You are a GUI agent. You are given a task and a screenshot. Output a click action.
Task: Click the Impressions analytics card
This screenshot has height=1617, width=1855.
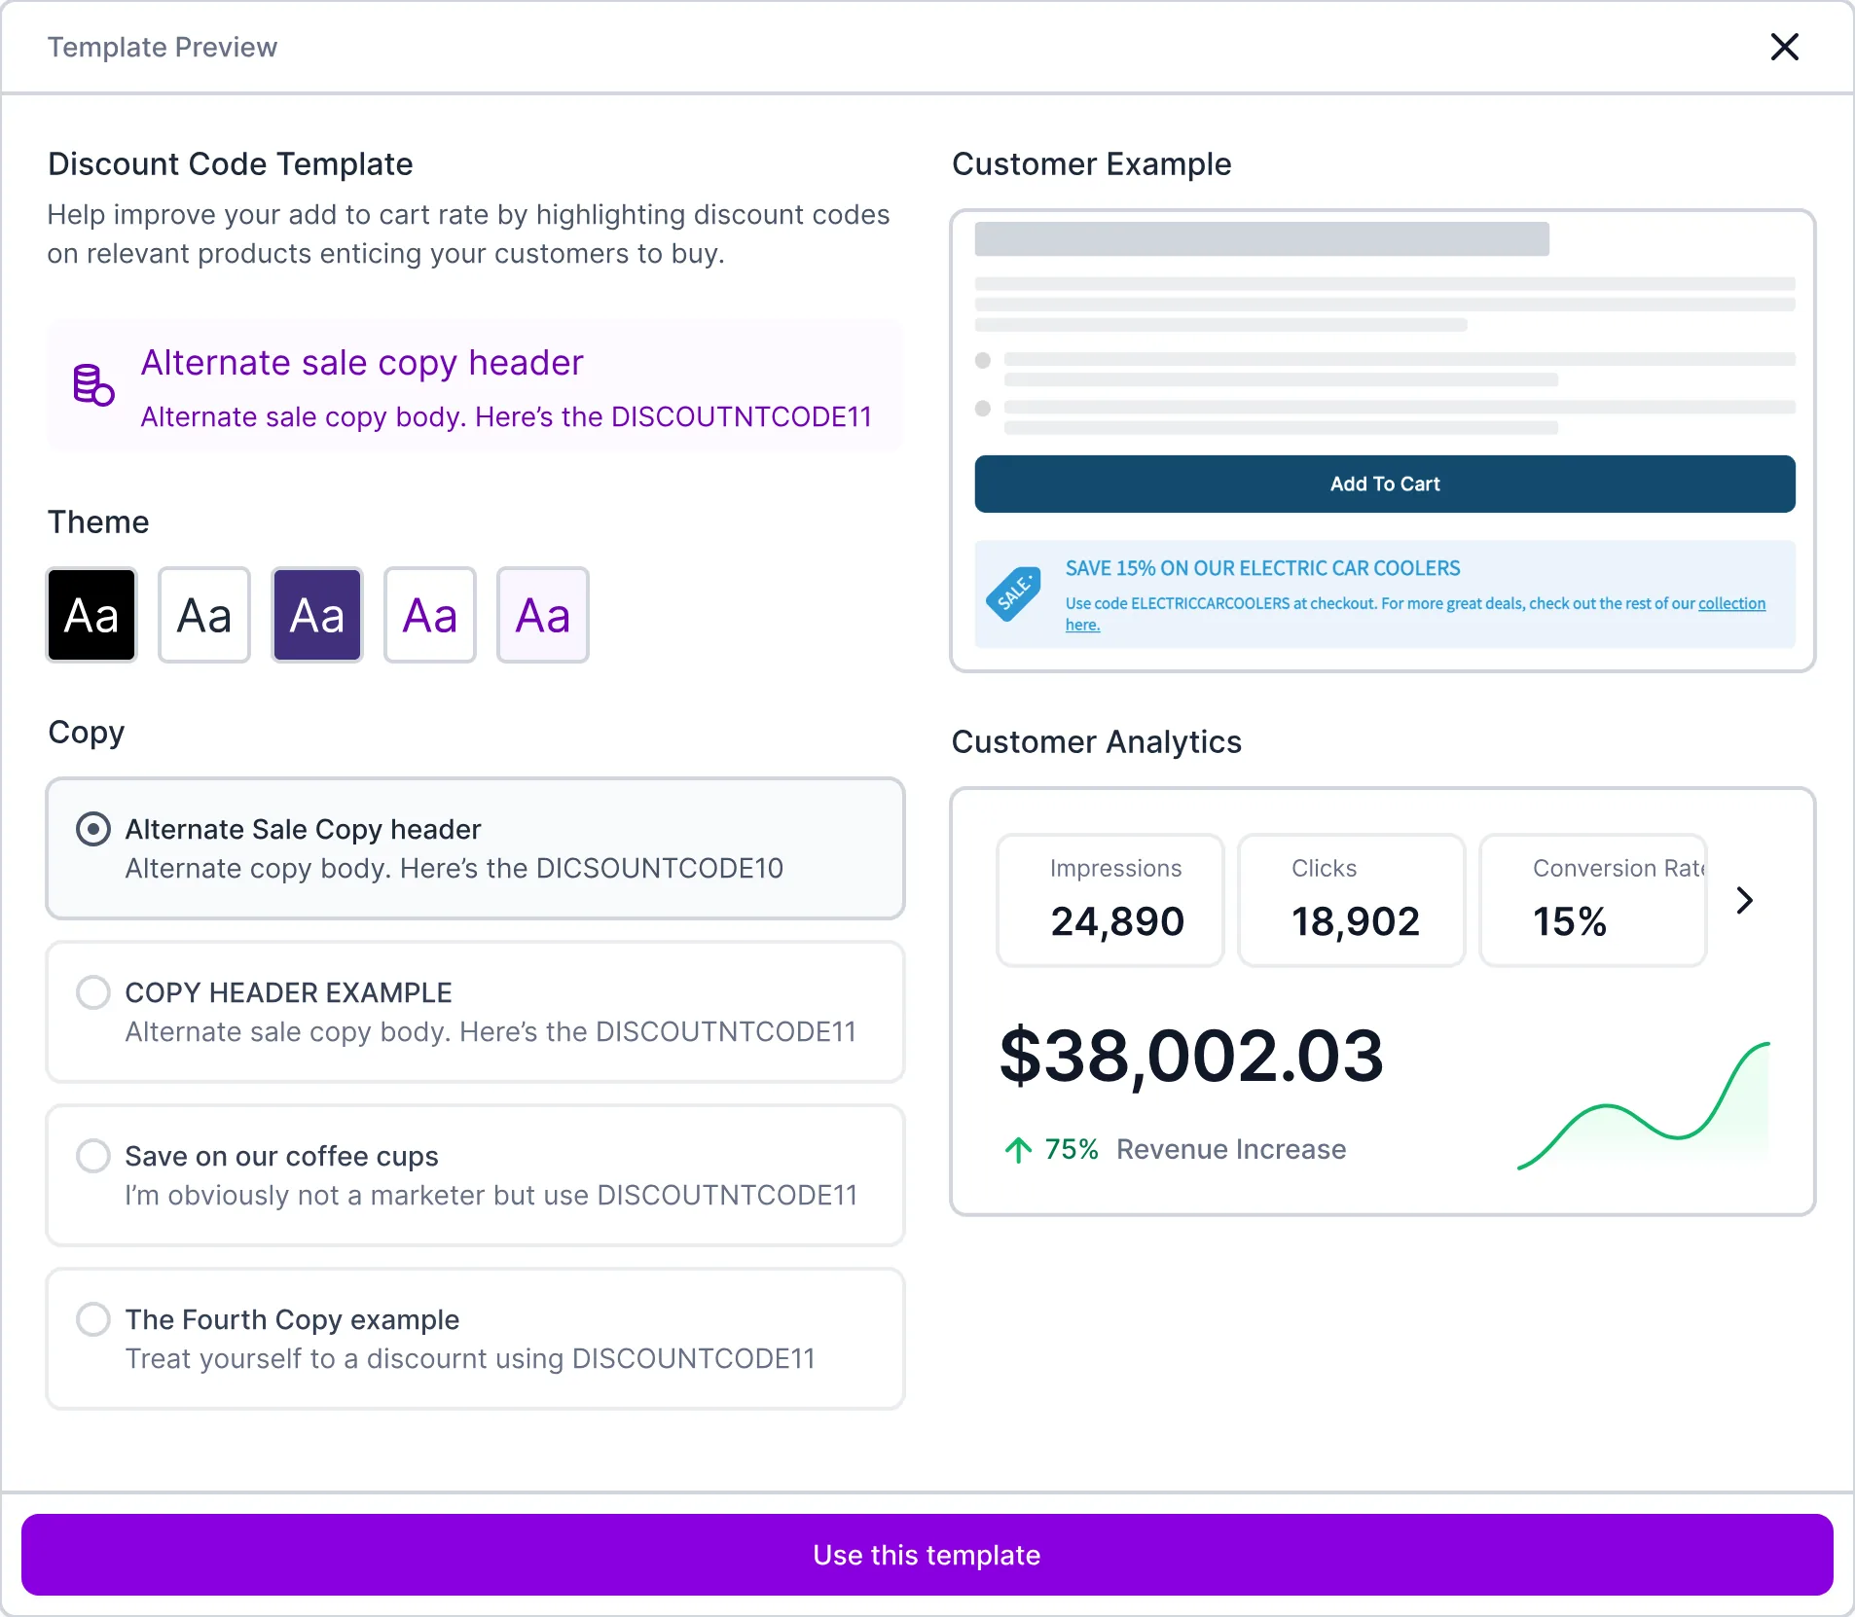(x=1110, y=900)
